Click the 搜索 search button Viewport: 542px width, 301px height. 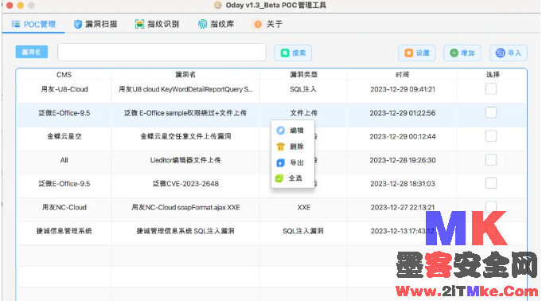click(293, 53)
